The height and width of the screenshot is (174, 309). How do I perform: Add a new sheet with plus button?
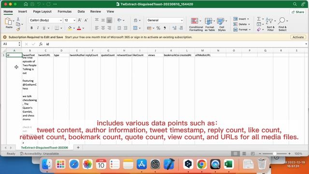(78, 147)
